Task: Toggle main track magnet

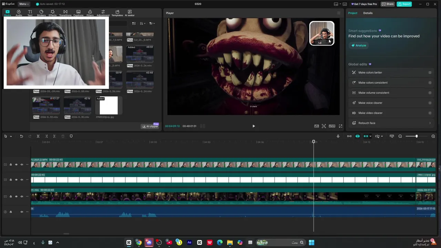Action: [349, 136]
